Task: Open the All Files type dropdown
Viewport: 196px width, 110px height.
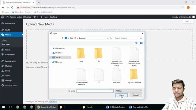Action: click(129, 91)
